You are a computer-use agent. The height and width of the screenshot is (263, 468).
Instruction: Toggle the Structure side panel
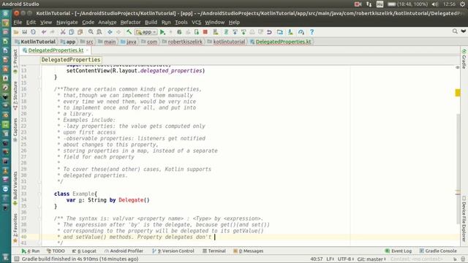15,96
